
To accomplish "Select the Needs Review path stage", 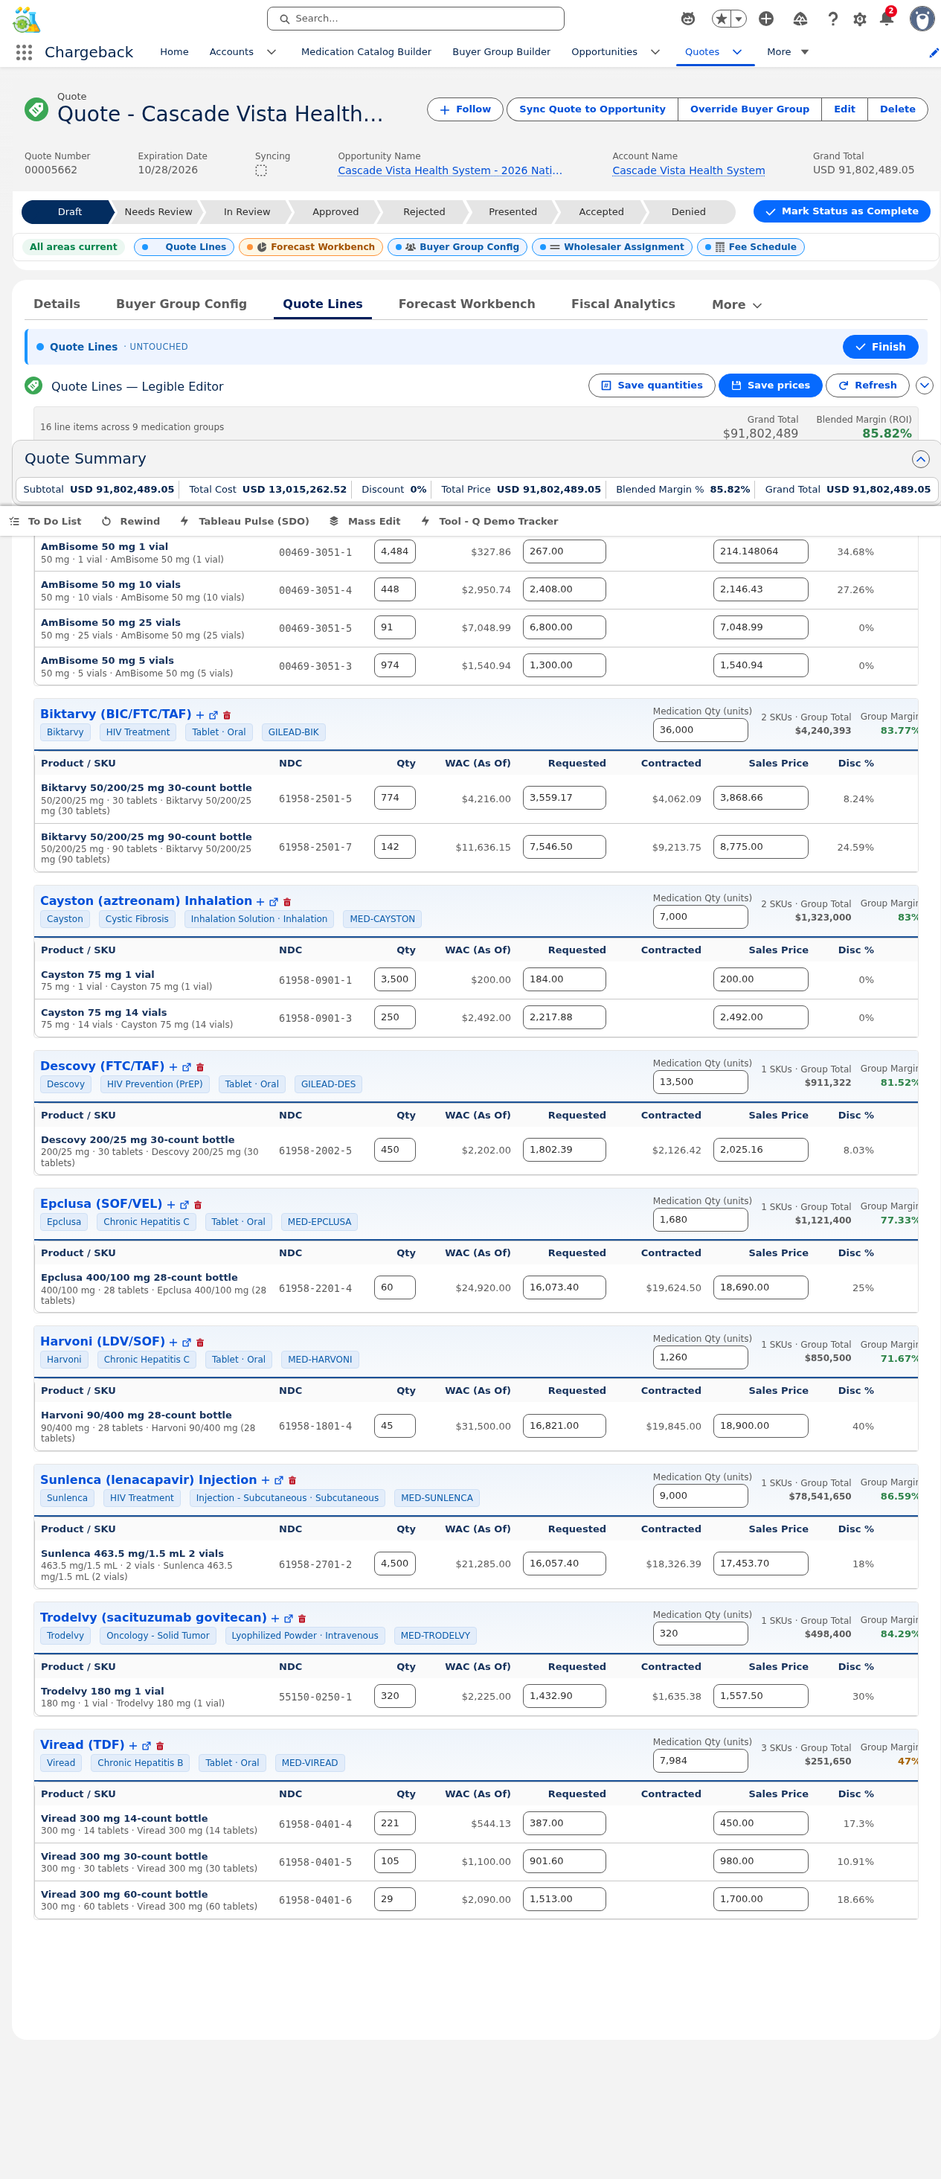I will click(x=158, y=212).
